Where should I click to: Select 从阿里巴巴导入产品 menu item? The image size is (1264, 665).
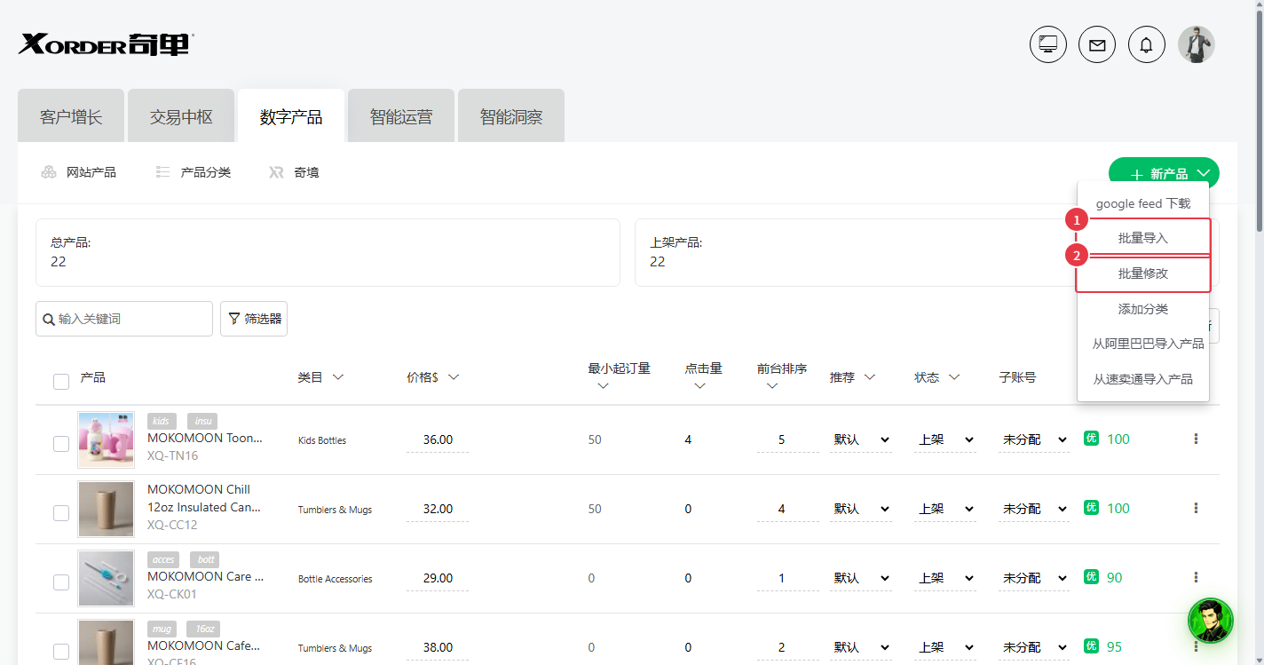coord(1143,344)
